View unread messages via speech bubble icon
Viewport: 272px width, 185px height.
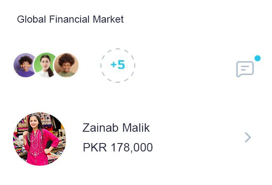245,69
